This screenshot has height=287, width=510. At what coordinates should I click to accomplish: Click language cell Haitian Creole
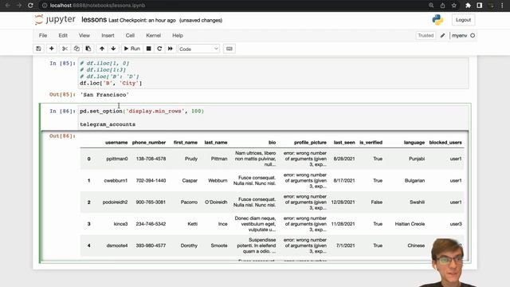tap(410, 224)
